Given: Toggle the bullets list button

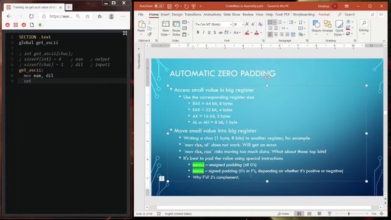Looking at the screenshot, I should [x=270, y=23].
